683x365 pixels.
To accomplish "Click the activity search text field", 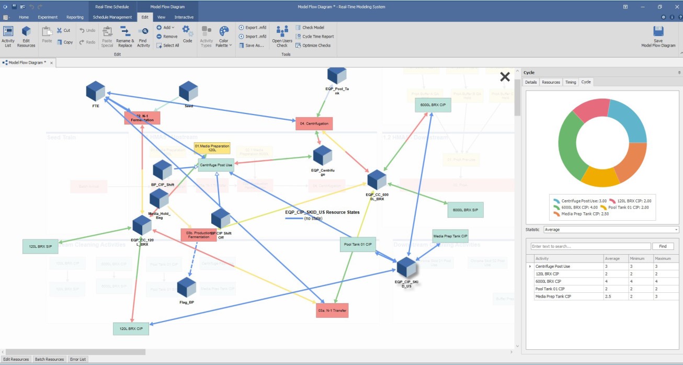I will point(590,246).
